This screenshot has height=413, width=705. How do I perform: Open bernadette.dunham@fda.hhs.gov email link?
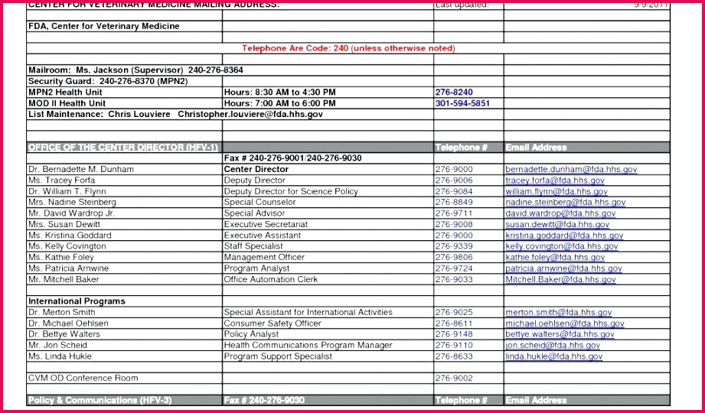coord(571,170)
